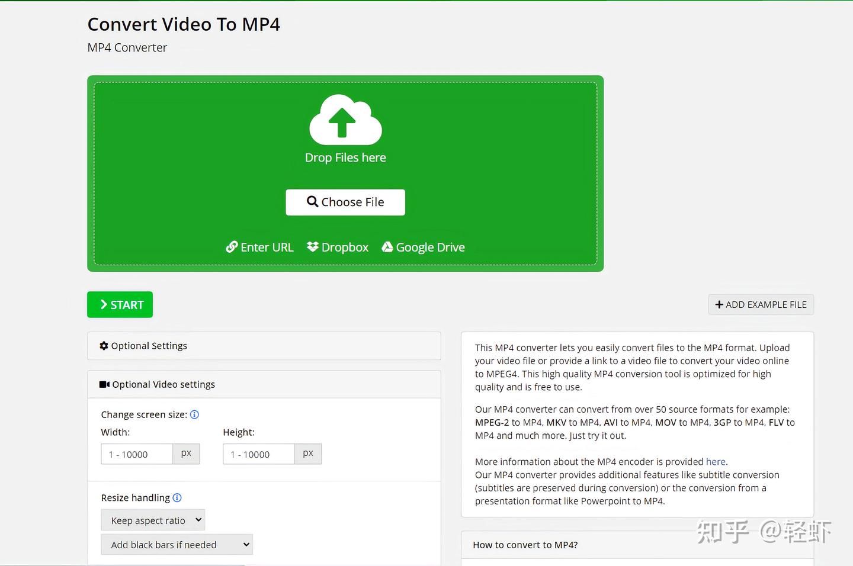Open the Keep aspect ratio dropdown
The image size is (853, 566).
coord(153,520)
